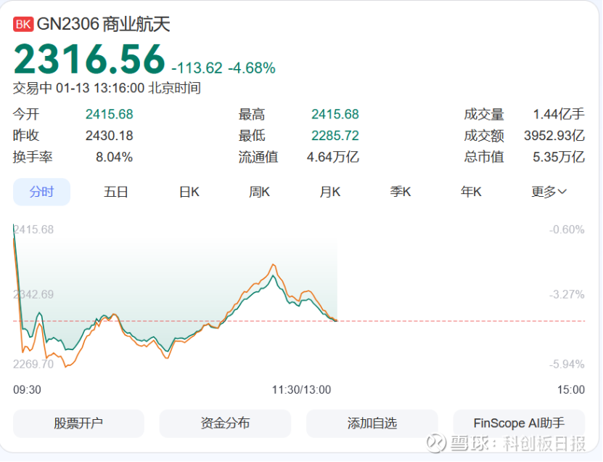This screenshot has width=603, height=462.
Task: Show the 季K chart
Action: 401,192
